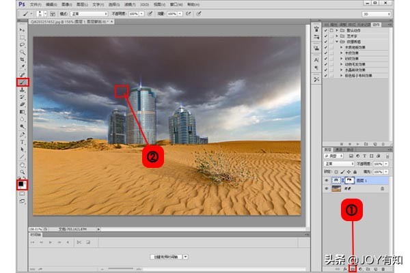The height and width of the screenshot is (273, 410).
Task: Delete layer with trash icon
Action: pos(383,269)
